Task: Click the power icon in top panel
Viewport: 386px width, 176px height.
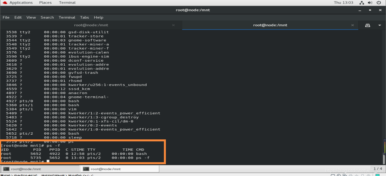Action: 378,3
